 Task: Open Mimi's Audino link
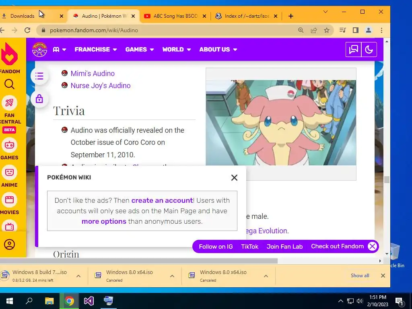(x=93, y=73)
